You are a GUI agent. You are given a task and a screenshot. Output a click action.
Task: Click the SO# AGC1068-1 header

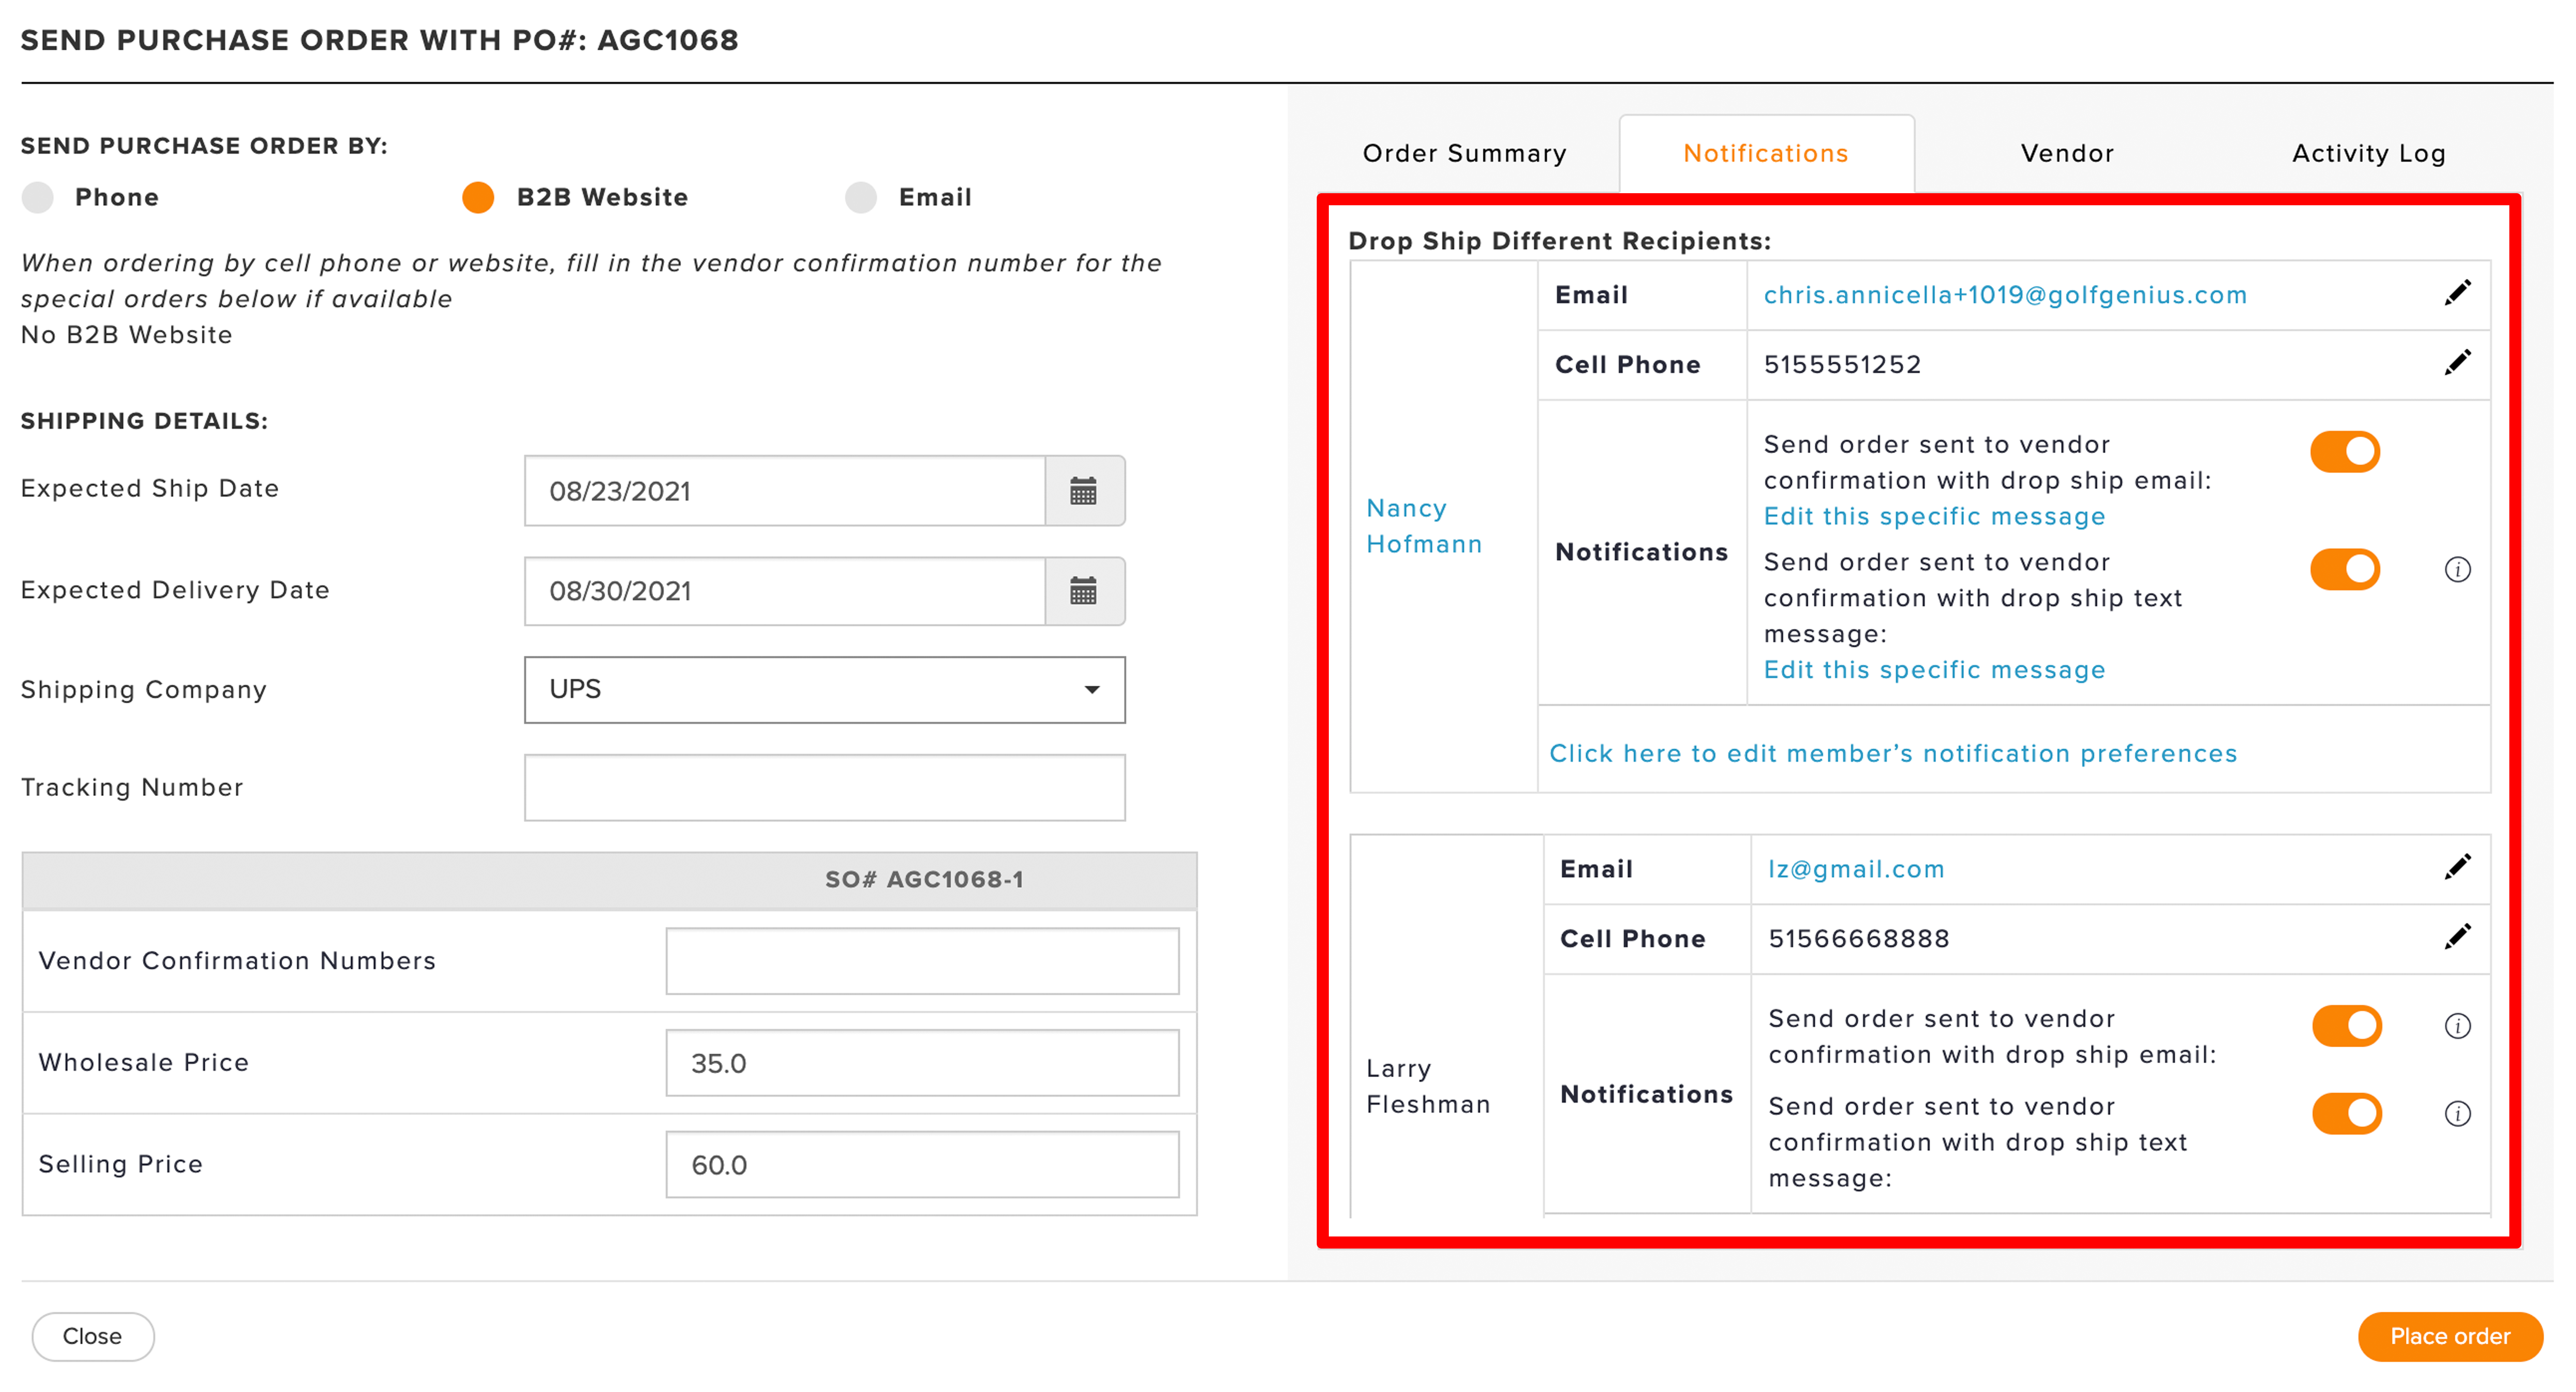pos(924,879)
